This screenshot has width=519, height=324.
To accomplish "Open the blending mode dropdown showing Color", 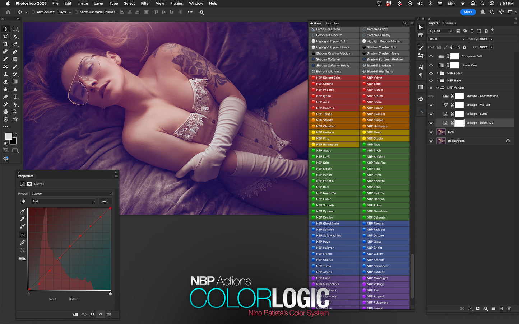I will (446, 39).
